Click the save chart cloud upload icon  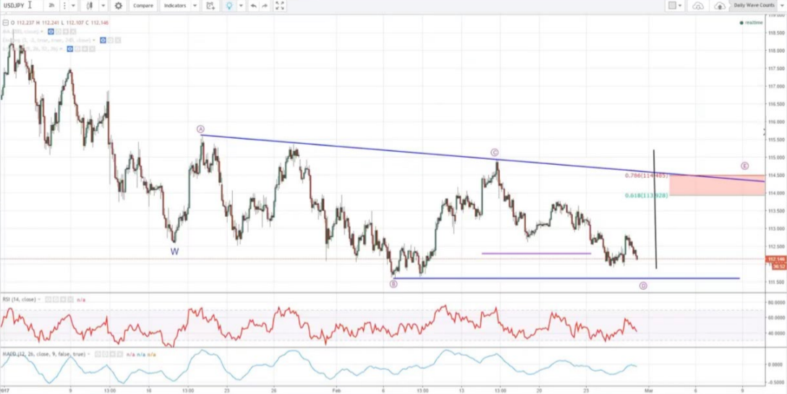tap(720, 6)
